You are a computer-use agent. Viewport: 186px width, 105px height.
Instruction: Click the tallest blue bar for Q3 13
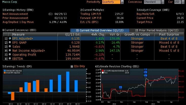click(x=68, y=82)
